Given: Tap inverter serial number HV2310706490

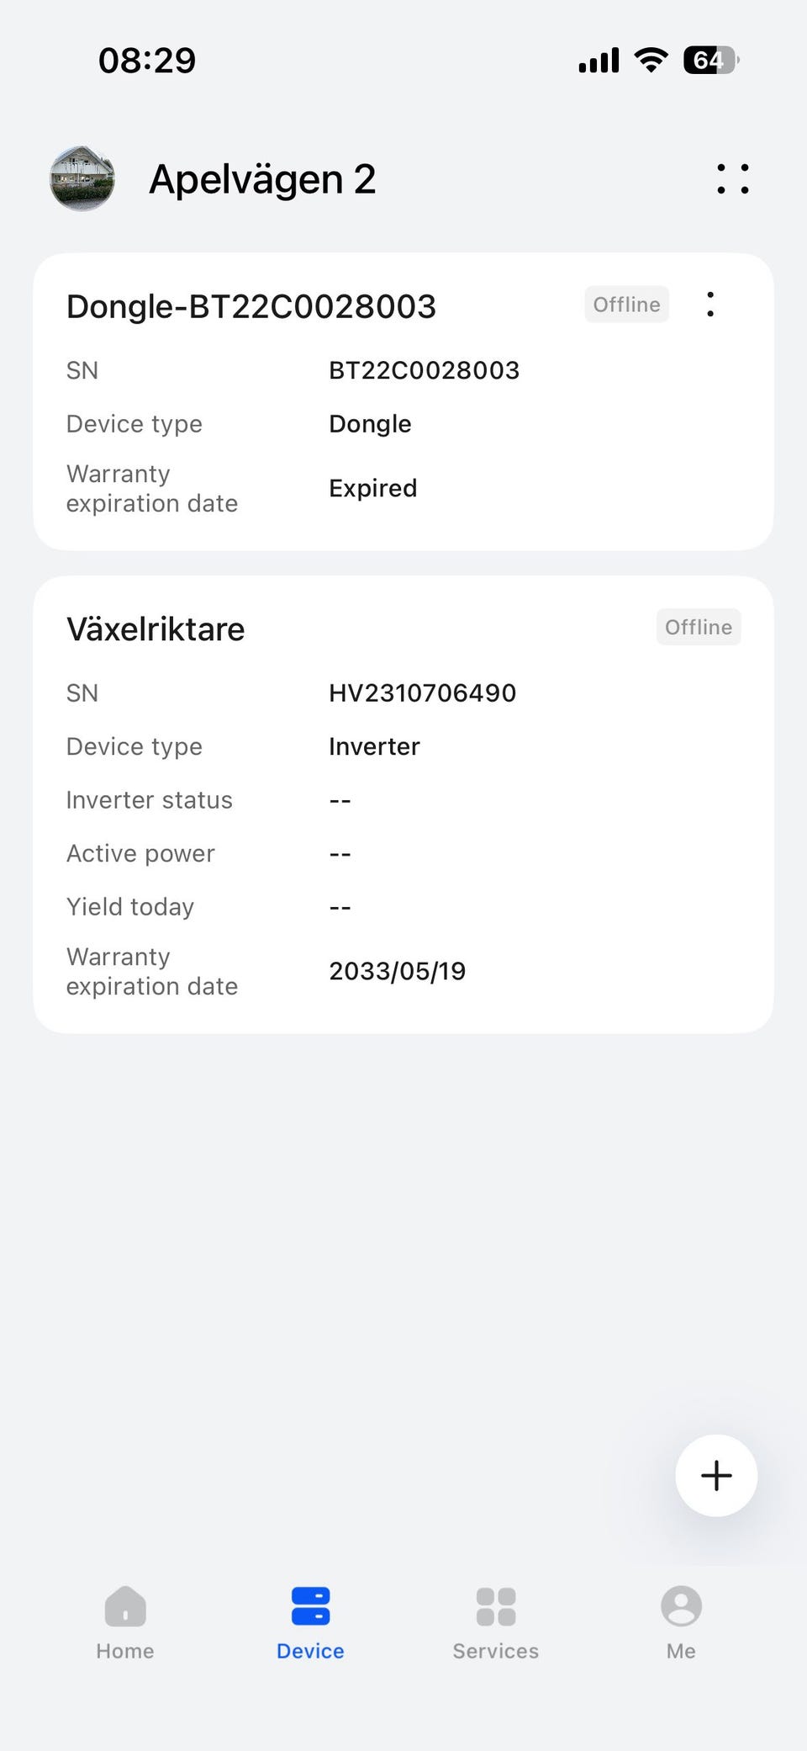Looking at the screenshot, I should [422, 693].
